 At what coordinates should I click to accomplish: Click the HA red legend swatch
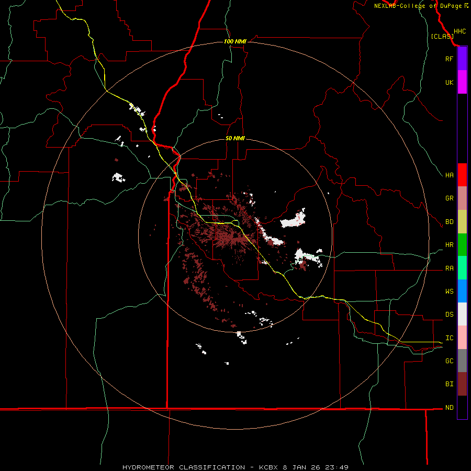pyautogui.click(x=462, y=175)
